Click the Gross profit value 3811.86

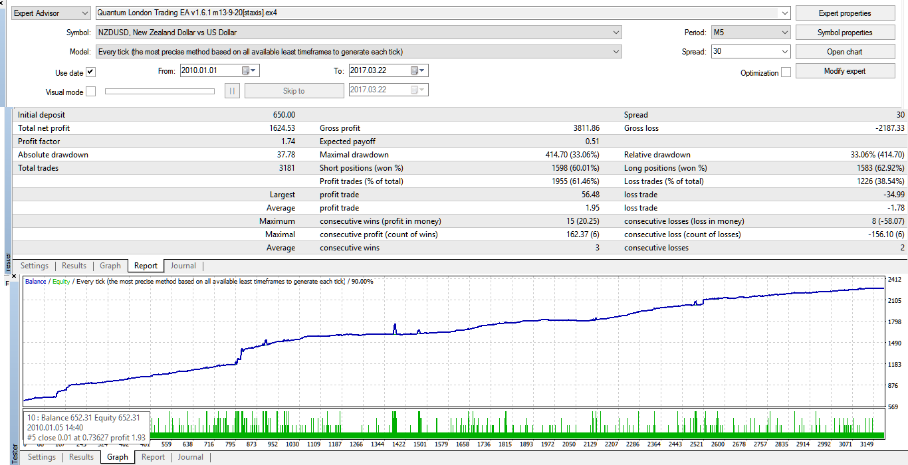[586, 128]
